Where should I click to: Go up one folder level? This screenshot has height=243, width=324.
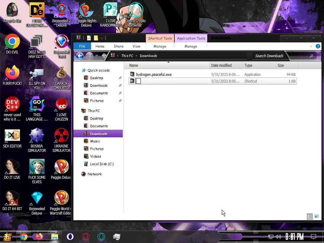104,56
